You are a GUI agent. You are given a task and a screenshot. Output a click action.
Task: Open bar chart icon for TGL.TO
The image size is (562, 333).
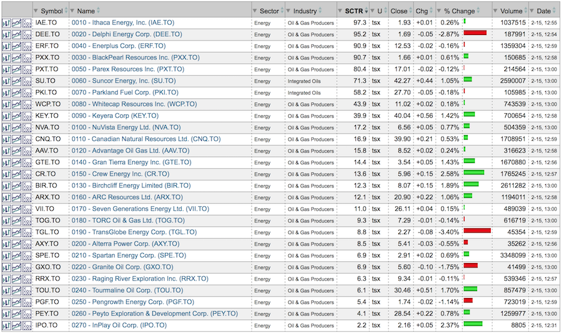click(x=6, y=233)
